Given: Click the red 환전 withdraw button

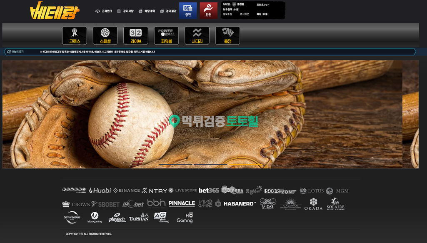Looking at the screenshot, I should pos(208,10).
